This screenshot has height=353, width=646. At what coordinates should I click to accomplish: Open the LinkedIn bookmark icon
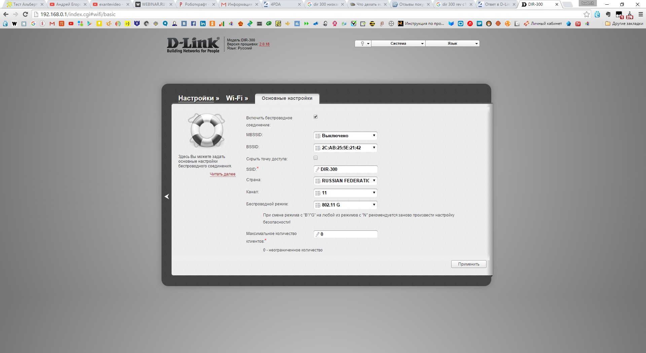(203, 24)
